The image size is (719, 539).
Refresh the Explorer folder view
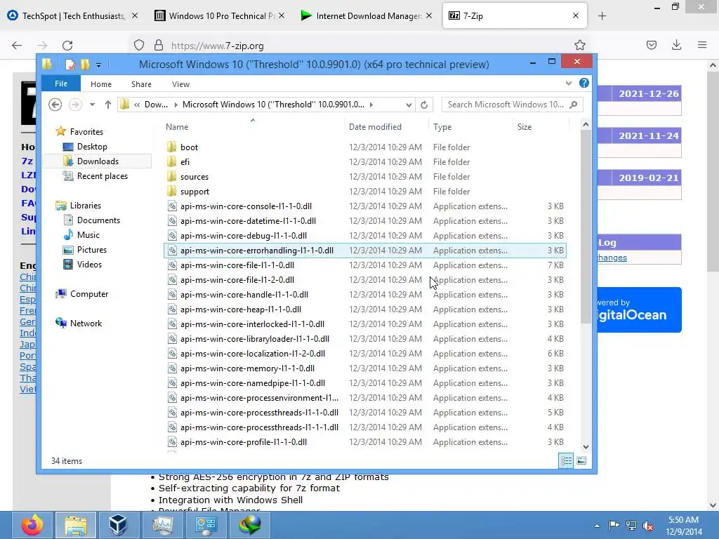424,105
